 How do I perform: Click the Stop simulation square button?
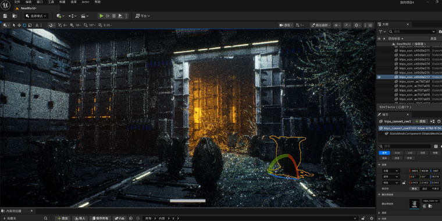pos(114,16)
